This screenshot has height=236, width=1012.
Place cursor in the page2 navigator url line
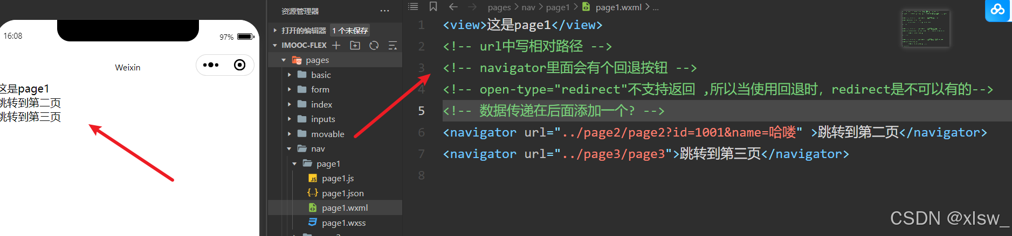point(715,132)
